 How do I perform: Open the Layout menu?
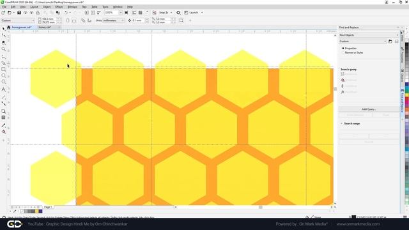[x=34, y=7]
